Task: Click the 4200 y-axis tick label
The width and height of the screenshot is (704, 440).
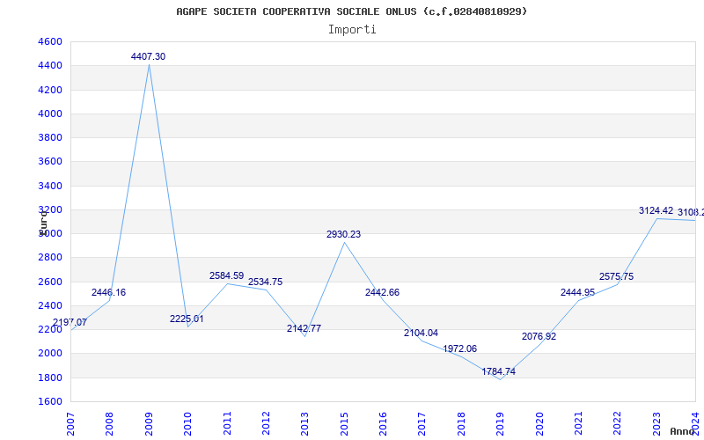Action: (x=48, y=90)
